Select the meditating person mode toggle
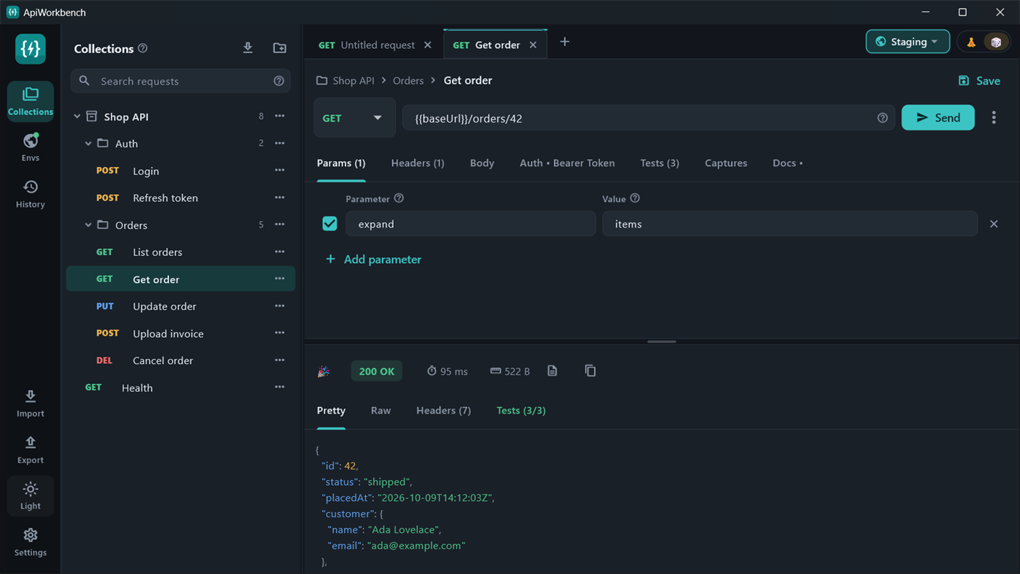The height and width of the screenshot is (574, 1020). click(971, 42)
